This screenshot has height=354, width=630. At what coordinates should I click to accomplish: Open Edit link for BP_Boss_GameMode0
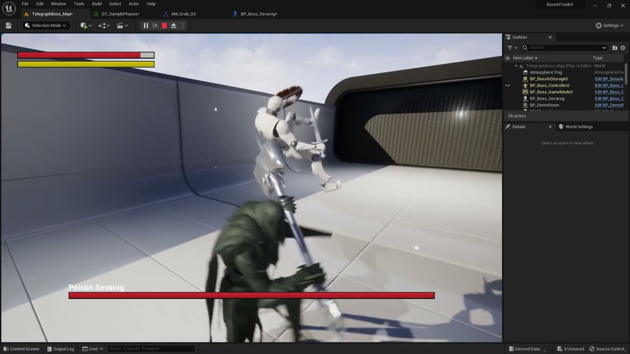(609, 92)
